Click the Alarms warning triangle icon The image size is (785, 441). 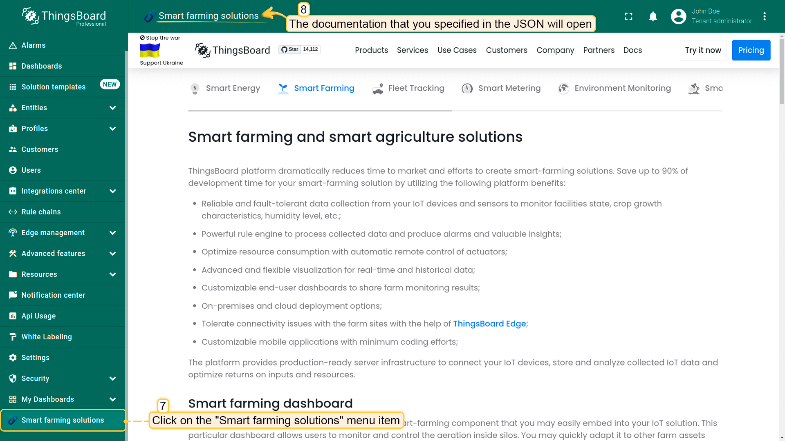[13, 45]
